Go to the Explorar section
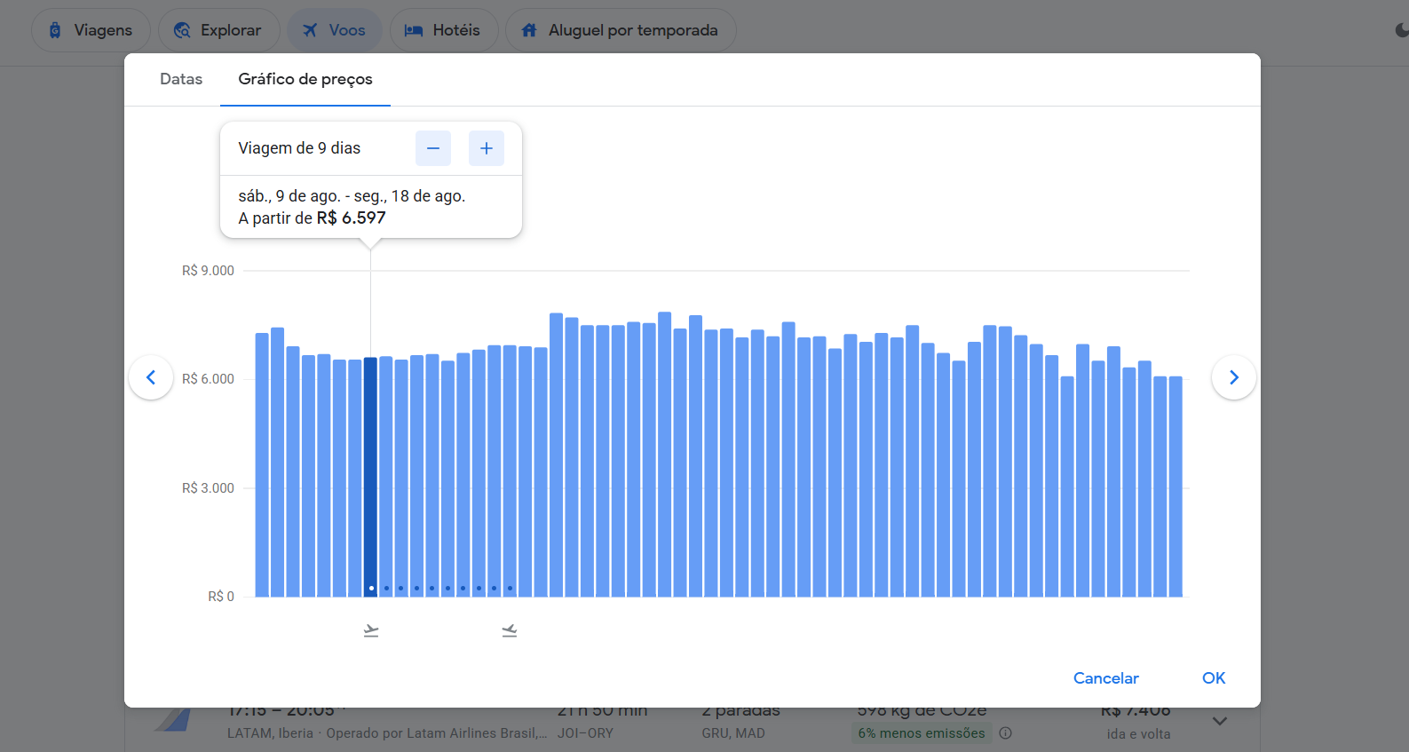This screenshot has height=752, width=1409. tap(218, 30)
